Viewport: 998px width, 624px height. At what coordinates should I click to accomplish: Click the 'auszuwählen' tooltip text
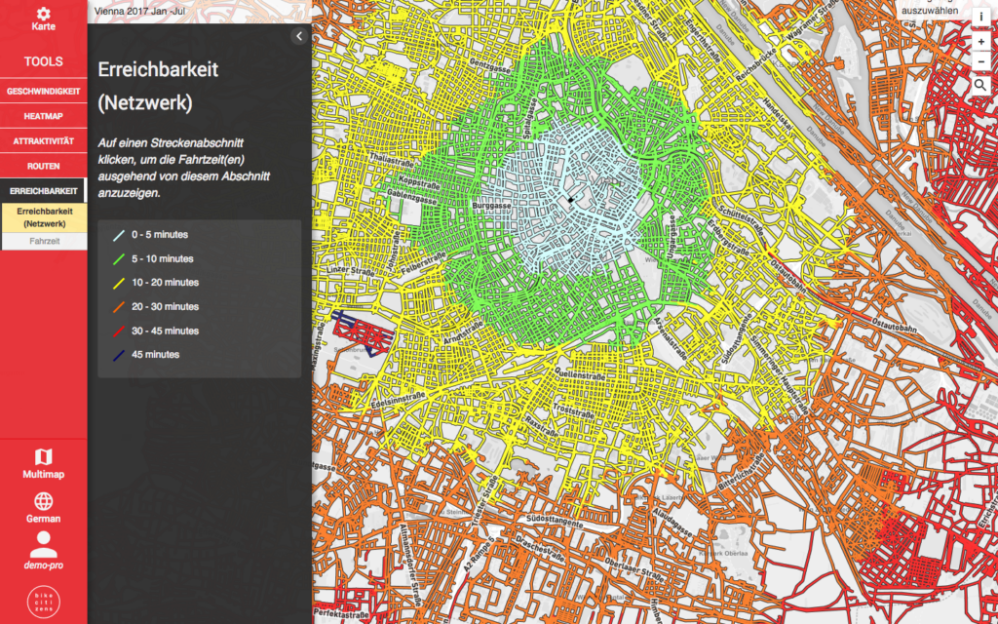point(929,10)
